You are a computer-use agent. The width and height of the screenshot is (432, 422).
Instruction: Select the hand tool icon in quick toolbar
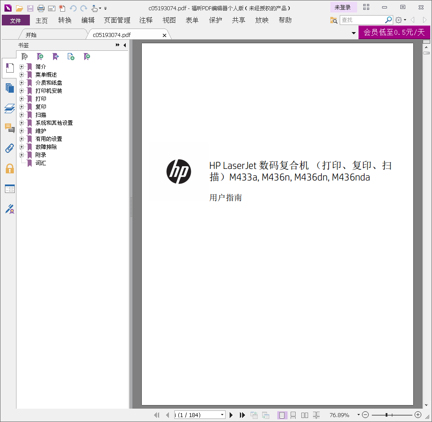[95, 8]
